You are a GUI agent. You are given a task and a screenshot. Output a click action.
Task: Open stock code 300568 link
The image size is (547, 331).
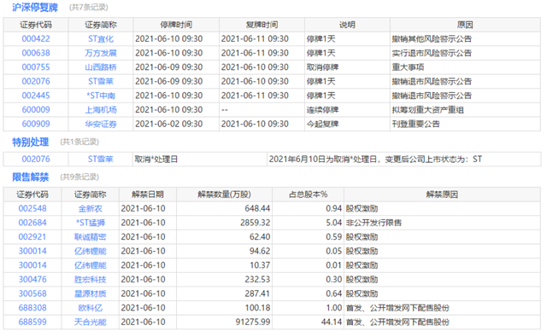[32, 293]
